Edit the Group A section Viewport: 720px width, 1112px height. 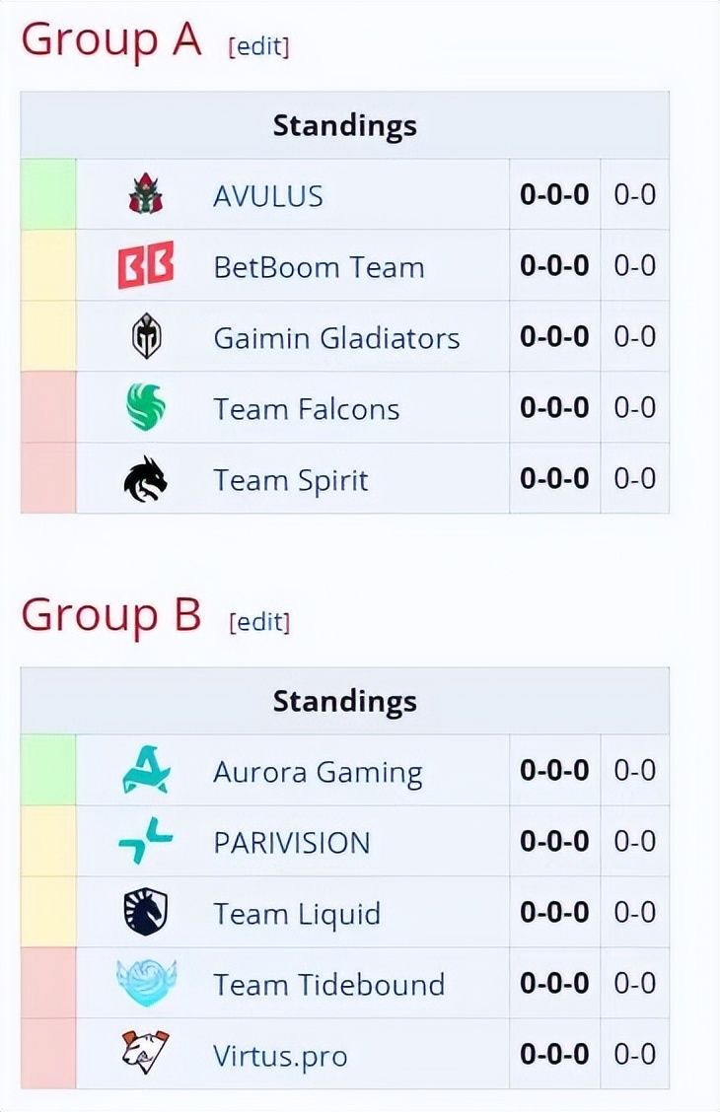258,46
